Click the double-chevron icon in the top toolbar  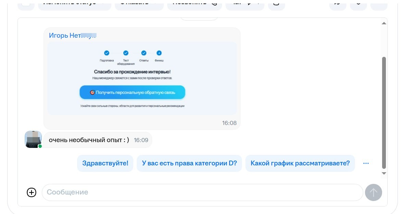(x=338, y=3)
